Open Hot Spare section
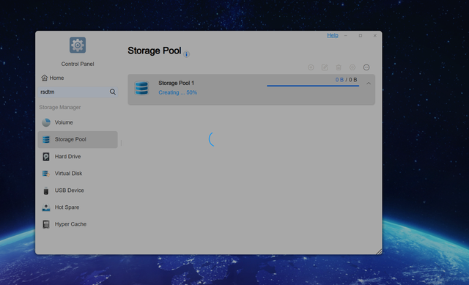This screenshot has height=285, width=469. (x=78, y=207)
